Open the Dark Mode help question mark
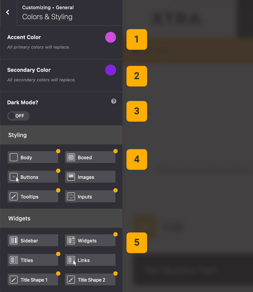 (x=114, y=101)
